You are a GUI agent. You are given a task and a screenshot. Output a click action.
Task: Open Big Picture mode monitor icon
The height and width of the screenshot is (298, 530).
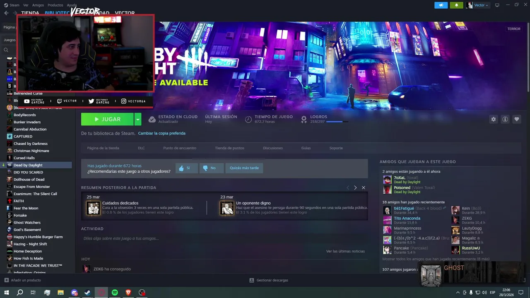pos(497,5)
